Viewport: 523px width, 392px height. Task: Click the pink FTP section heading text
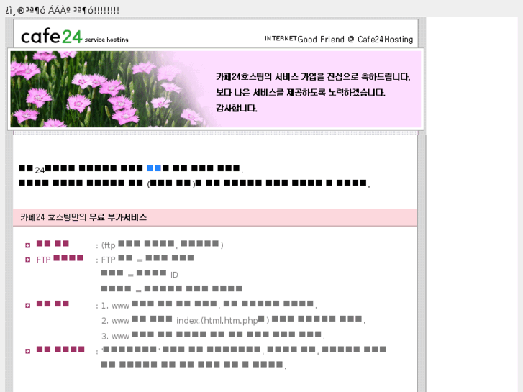(x=60, y=259)
